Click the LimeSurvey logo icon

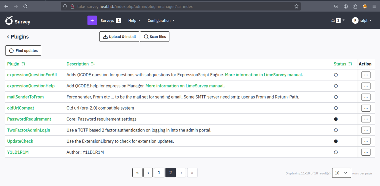click(x=9, y=21)
